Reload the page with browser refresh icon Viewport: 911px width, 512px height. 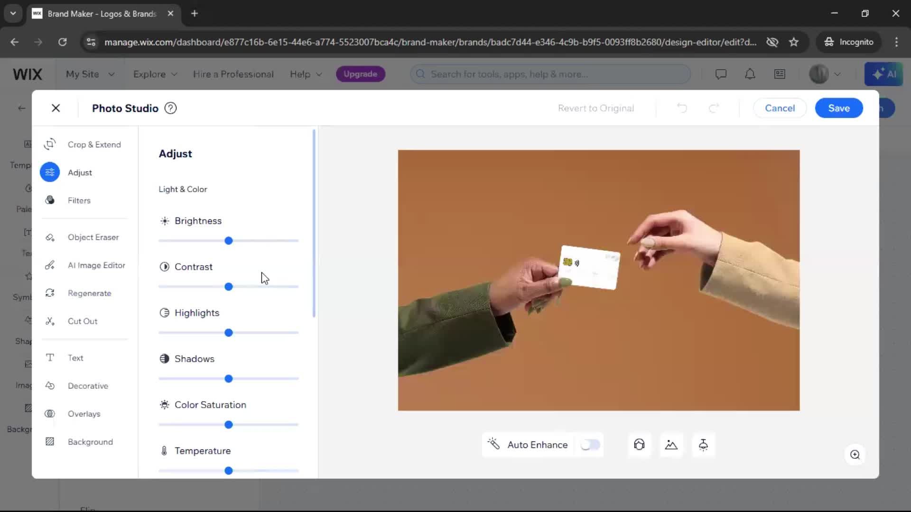[x=62, y=42]
